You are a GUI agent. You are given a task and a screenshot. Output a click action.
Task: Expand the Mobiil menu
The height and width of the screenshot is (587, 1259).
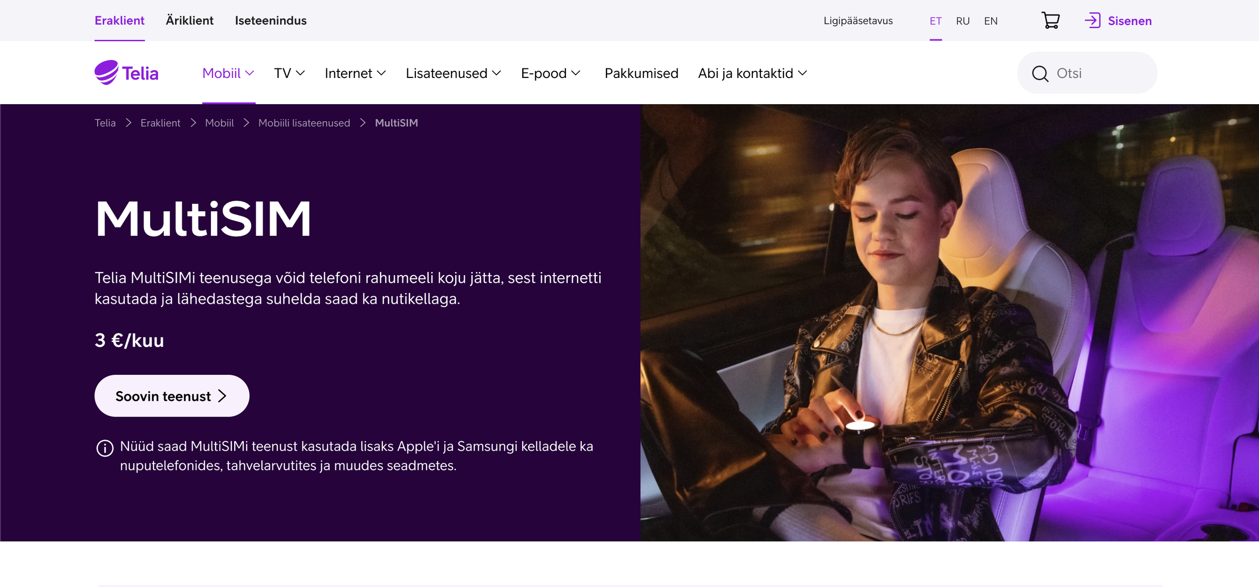pyautogui.click(x=228, y=73)
